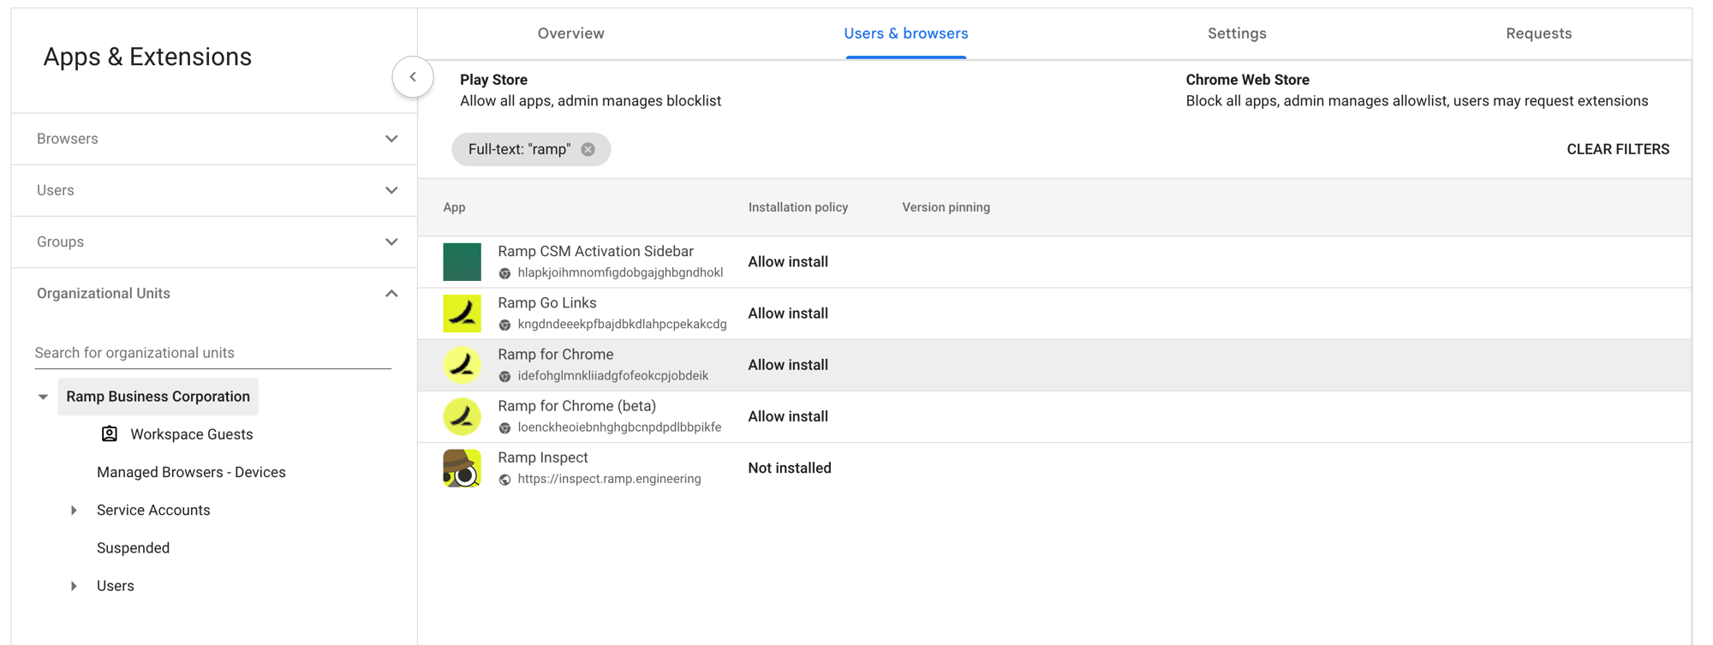Screen dimensions: 1713x645
Task: Click Not installed policy for Ramp Inspect
Action: 790,468
